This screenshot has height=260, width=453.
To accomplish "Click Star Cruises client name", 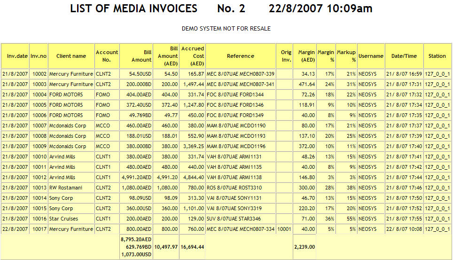I will pyautogui.click(x=63, y=219).
